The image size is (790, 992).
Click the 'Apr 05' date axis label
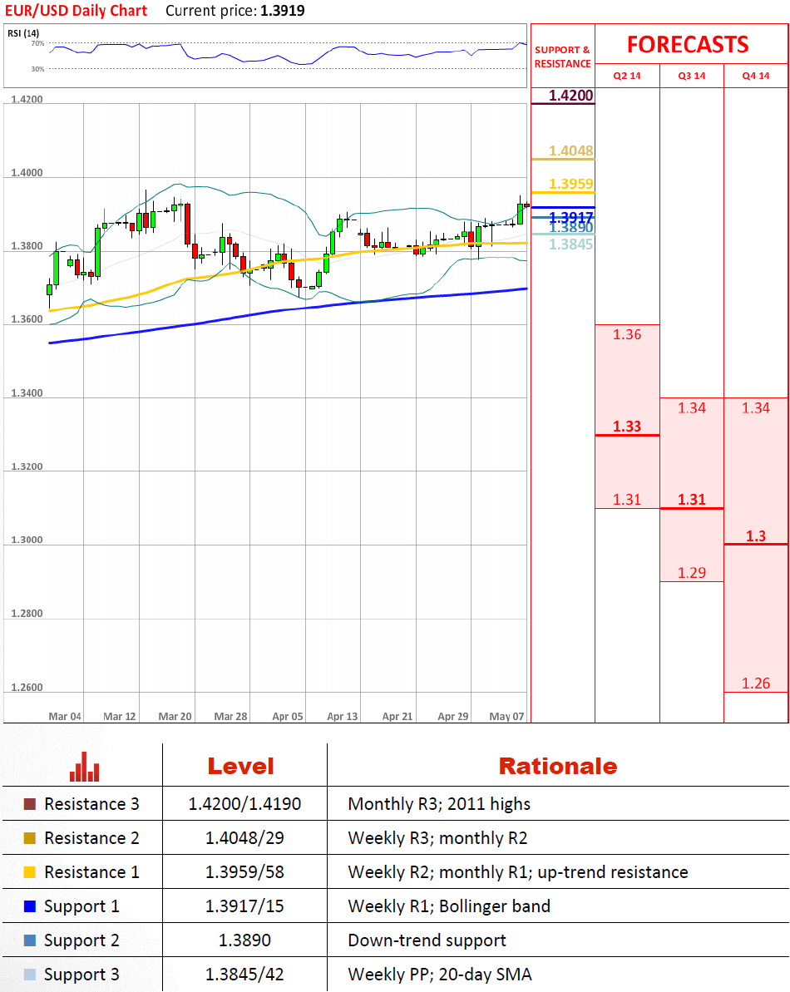pos(288,716)
